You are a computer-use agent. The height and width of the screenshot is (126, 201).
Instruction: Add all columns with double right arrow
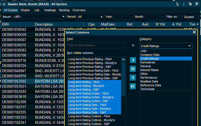pyautogui.click(x=133, y=69)
